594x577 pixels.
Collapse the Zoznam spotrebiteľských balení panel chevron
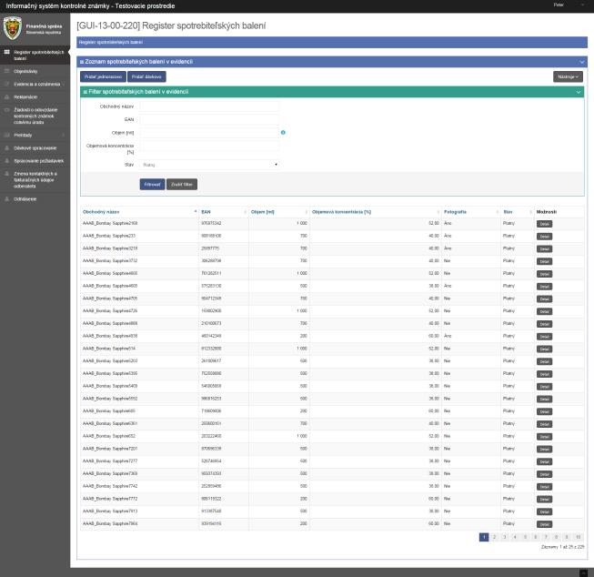tap(582, 62)
